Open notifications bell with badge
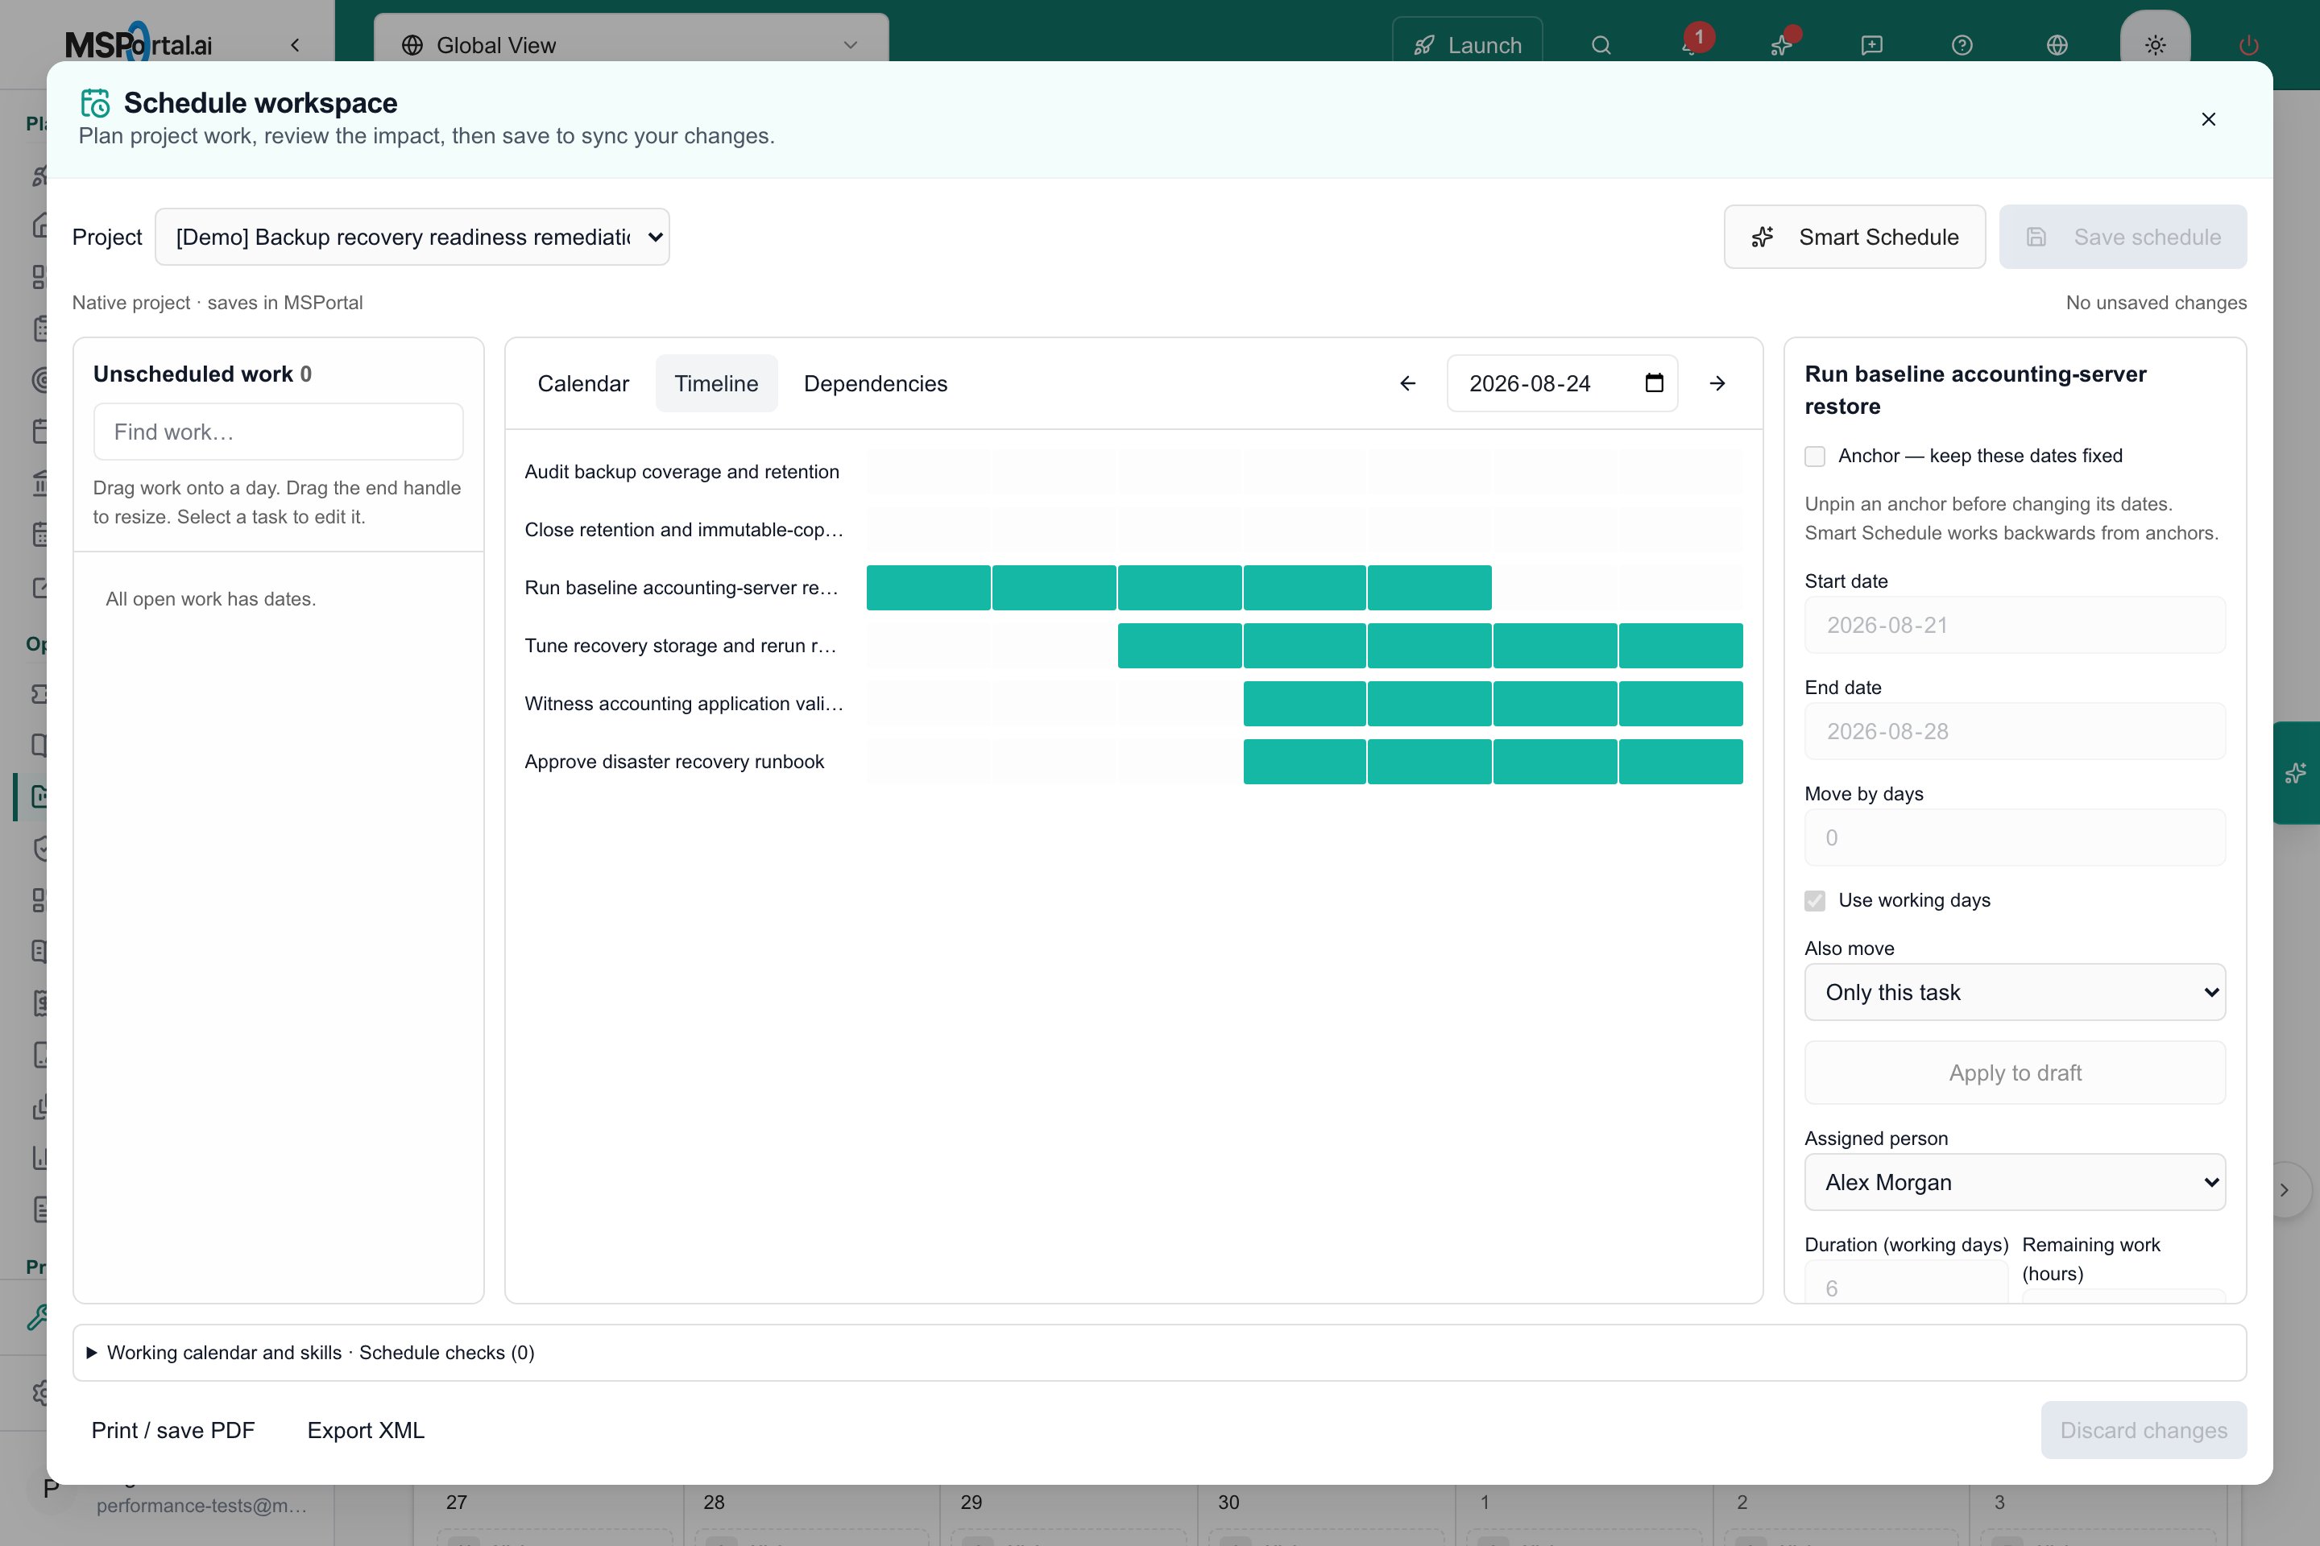Image resolution: width=2320 pixels, height=1546 pixels. pos(1692,43)
